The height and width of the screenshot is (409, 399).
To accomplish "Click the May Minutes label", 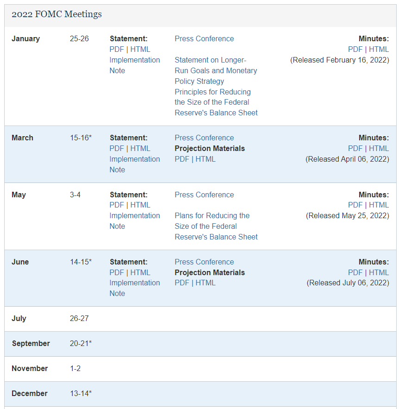I will [374, 195].
